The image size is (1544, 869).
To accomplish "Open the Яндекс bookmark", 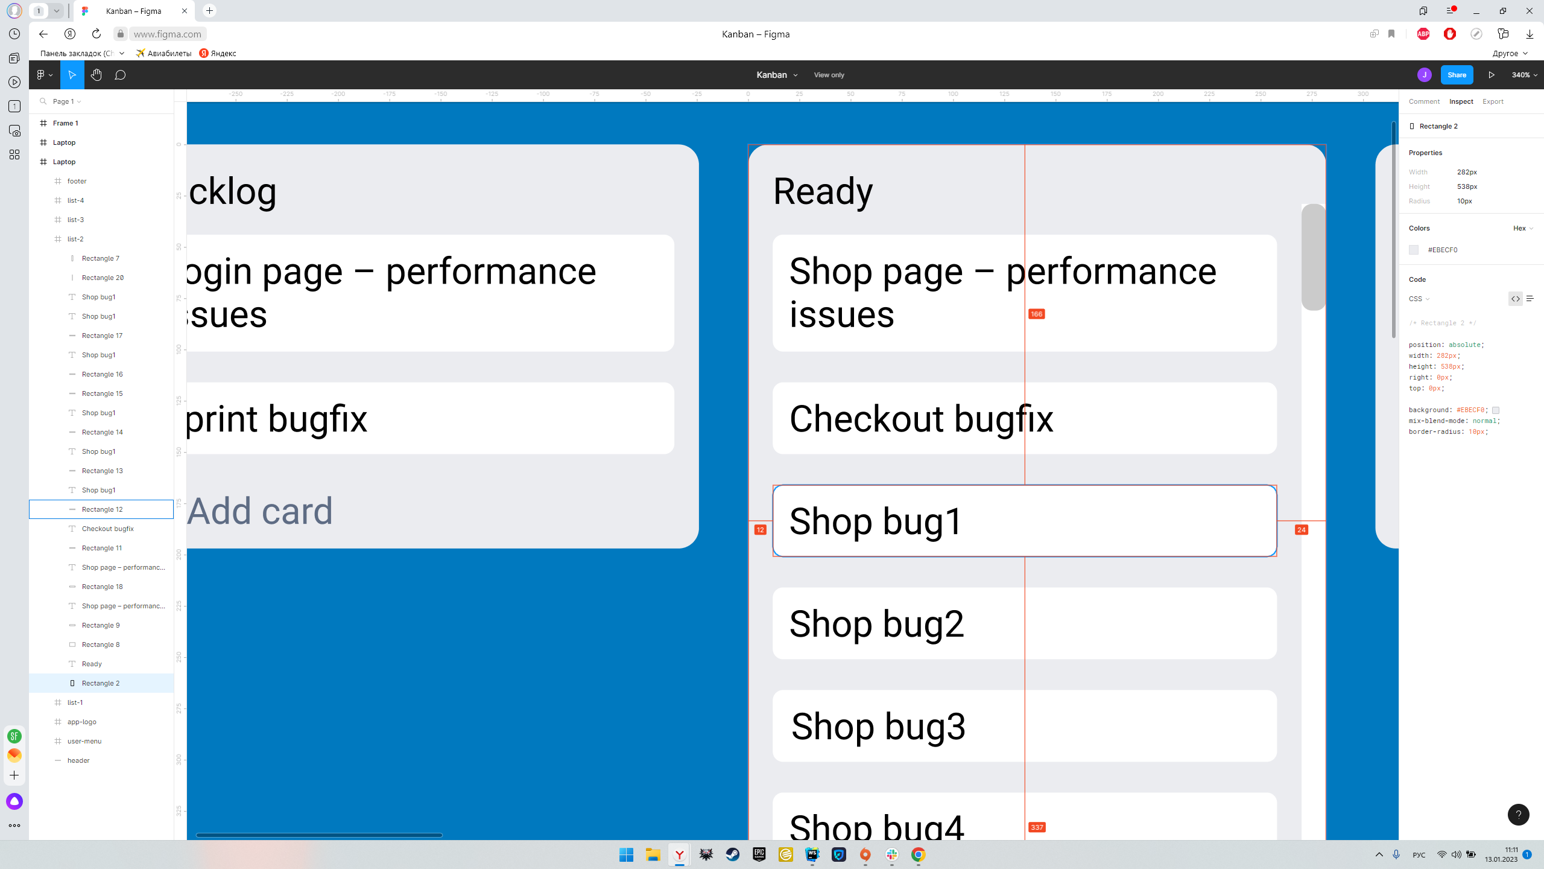I will pos(218,53).
